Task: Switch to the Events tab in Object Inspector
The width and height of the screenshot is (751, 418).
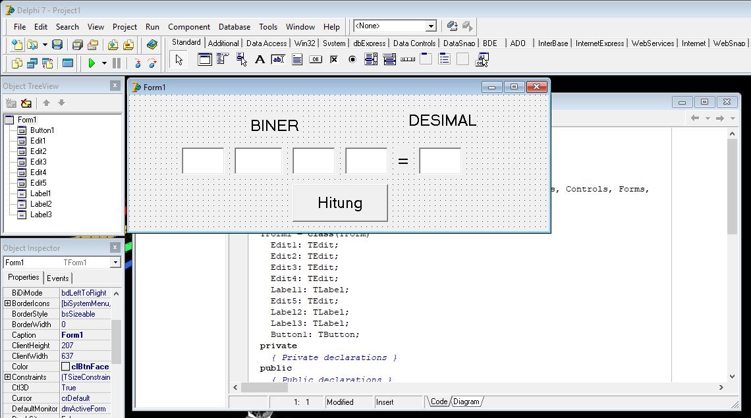Action: pos(58,278)
